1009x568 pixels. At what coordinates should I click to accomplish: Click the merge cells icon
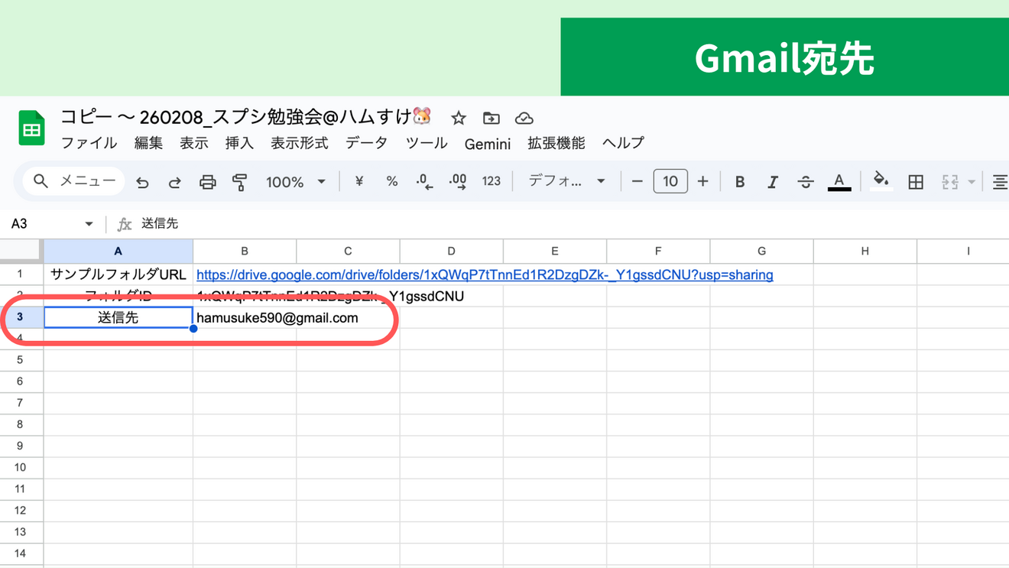point(950,182)
